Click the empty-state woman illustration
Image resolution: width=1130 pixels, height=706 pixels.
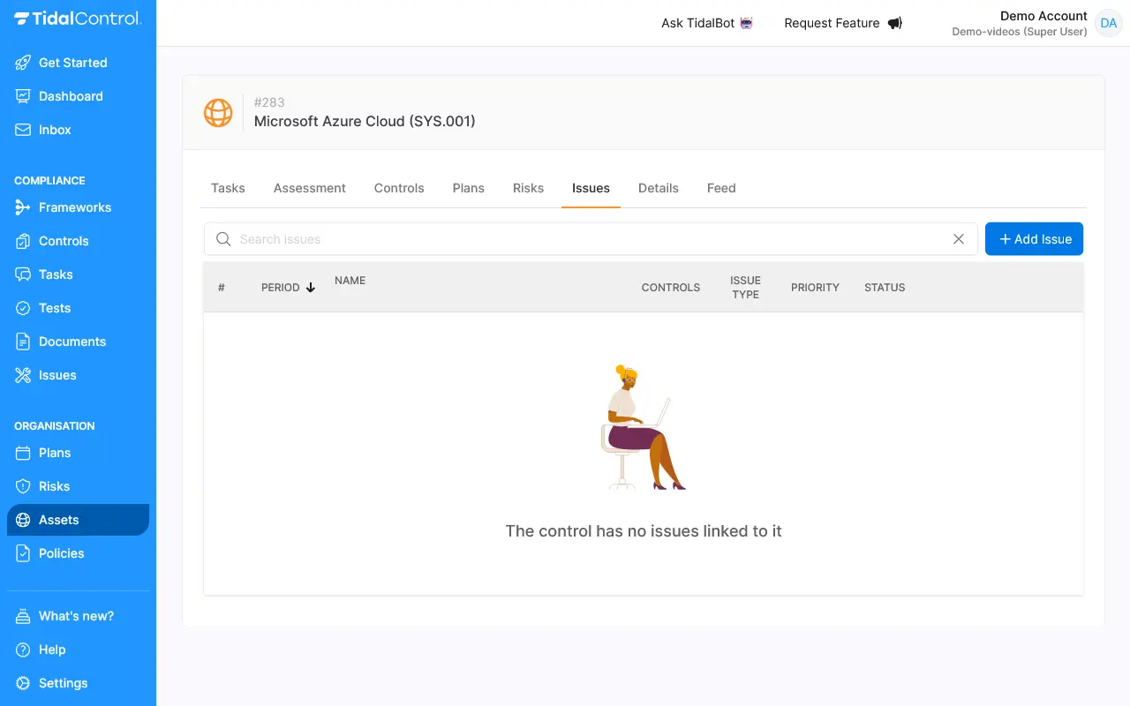click(643, 427)
